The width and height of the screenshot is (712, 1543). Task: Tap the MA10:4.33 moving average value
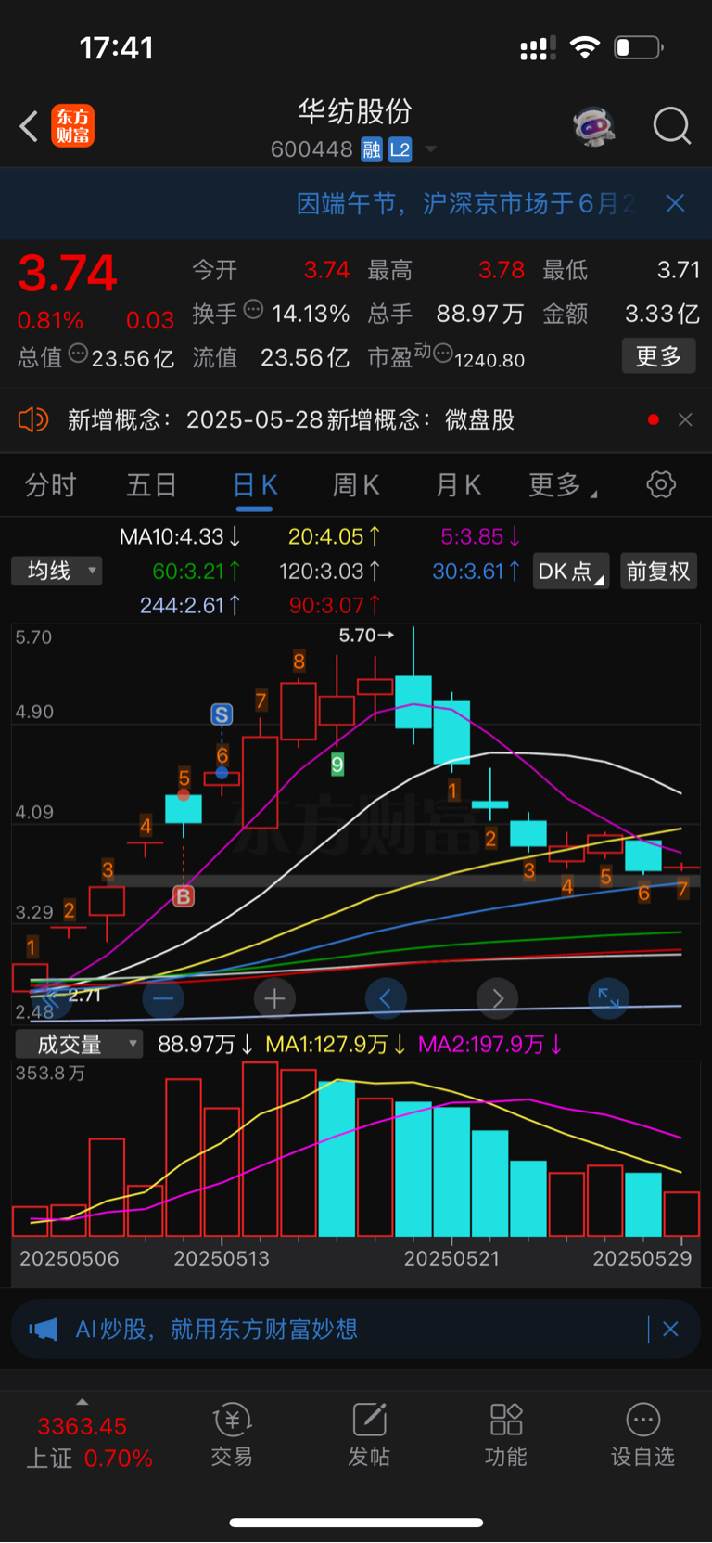tap(181, 536)
